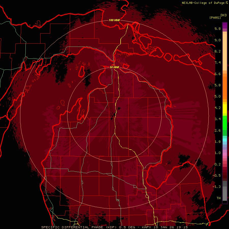
Task: Click the 50 NMI range ring label
Action: coord(114,67)
